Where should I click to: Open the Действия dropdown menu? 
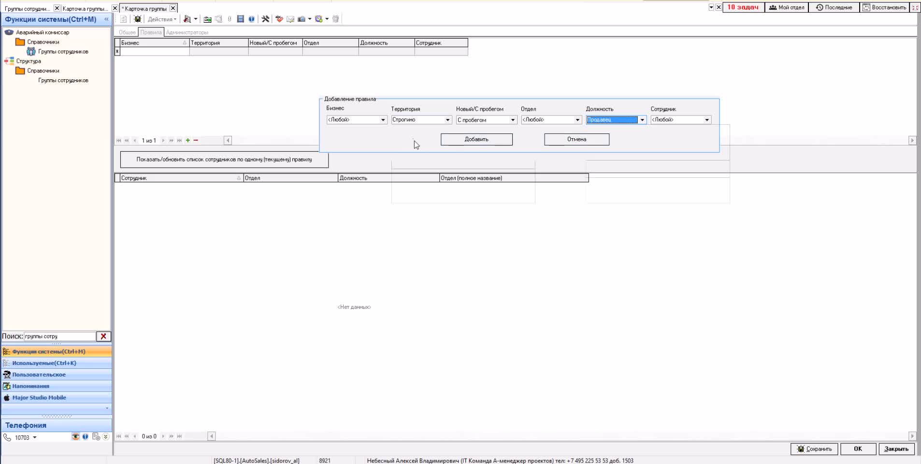pyautogui.click(x=162, y=19)
